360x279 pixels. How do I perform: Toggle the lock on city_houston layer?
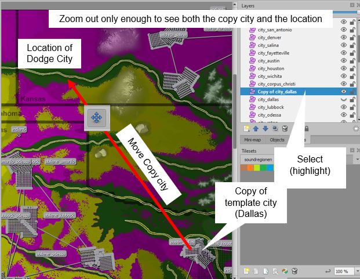pos(352,68)
